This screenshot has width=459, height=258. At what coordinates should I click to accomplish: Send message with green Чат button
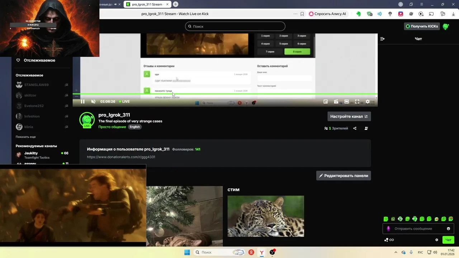coord(448,240)
